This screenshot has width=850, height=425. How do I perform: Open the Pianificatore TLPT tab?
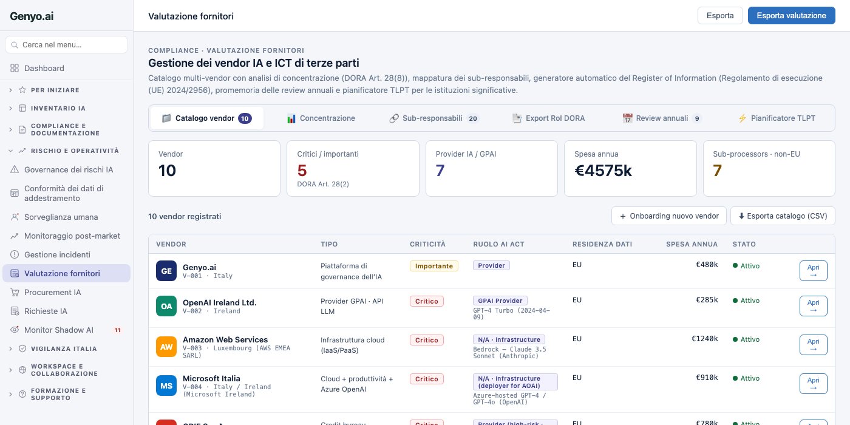[776, 118]
